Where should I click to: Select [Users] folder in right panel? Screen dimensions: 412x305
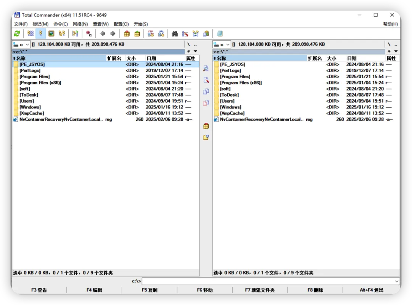[306, 101]
